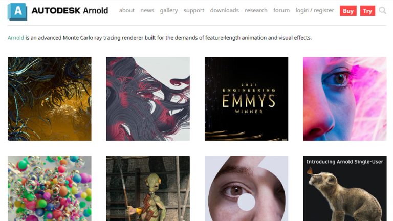
Task: Open the about menu item
Action: 126,10
